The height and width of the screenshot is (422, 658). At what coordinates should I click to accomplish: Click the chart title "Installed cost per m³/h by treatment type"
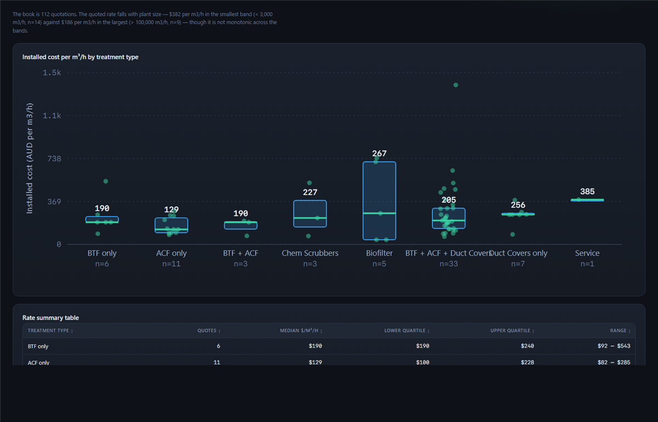click(80, 57)
